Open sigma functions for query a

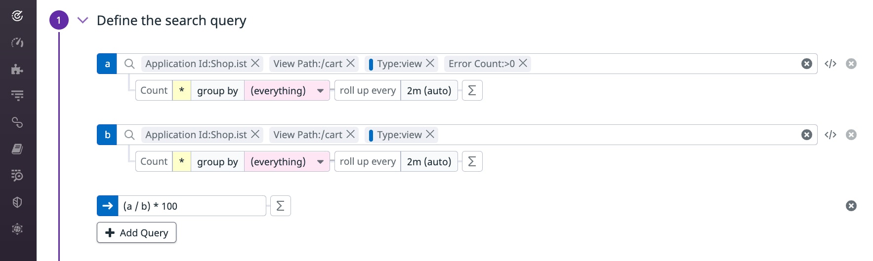(472, 91)
